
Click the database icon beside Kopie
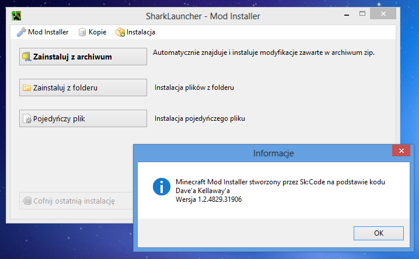coord(82,32)
